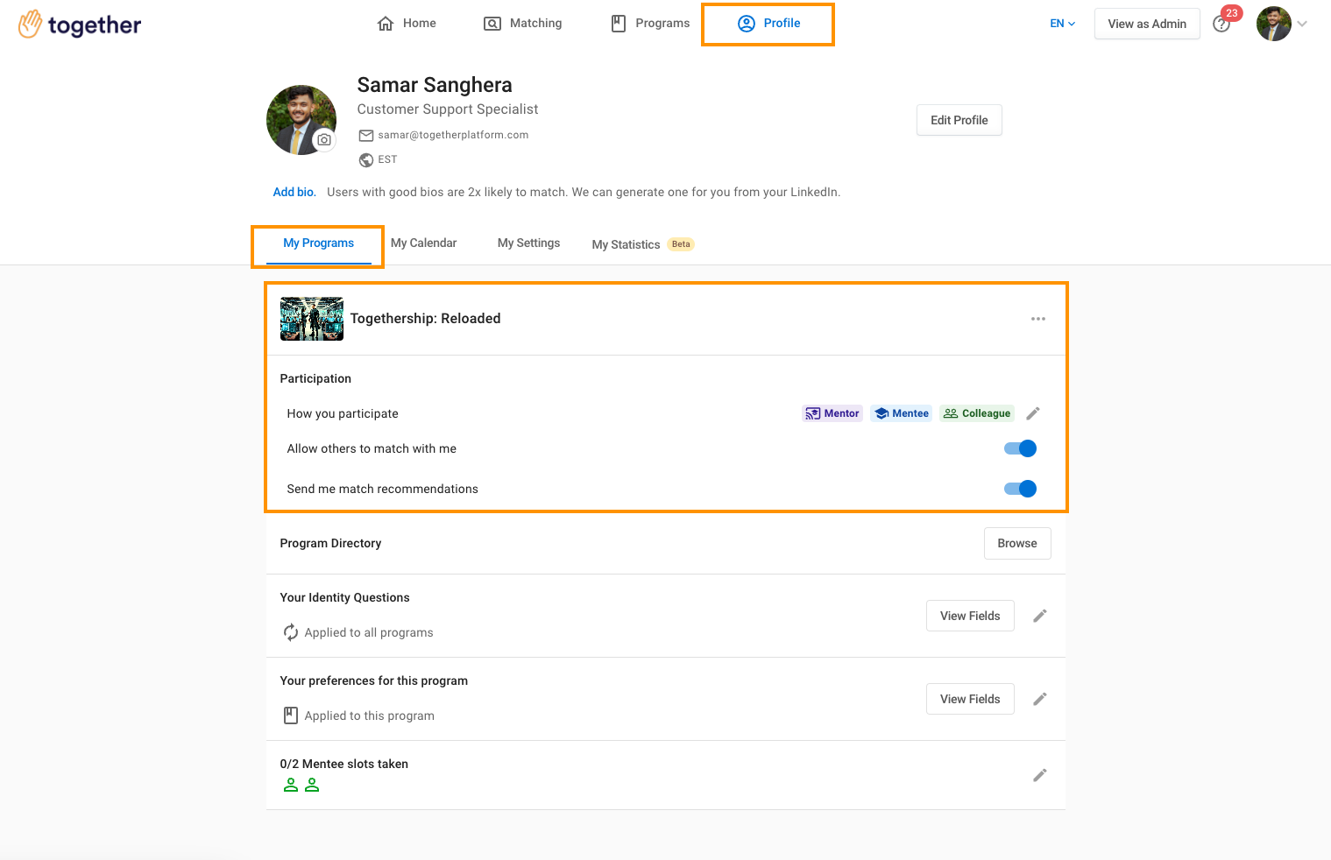Click Customer Support Specialist title text

[x=448, y=109]
